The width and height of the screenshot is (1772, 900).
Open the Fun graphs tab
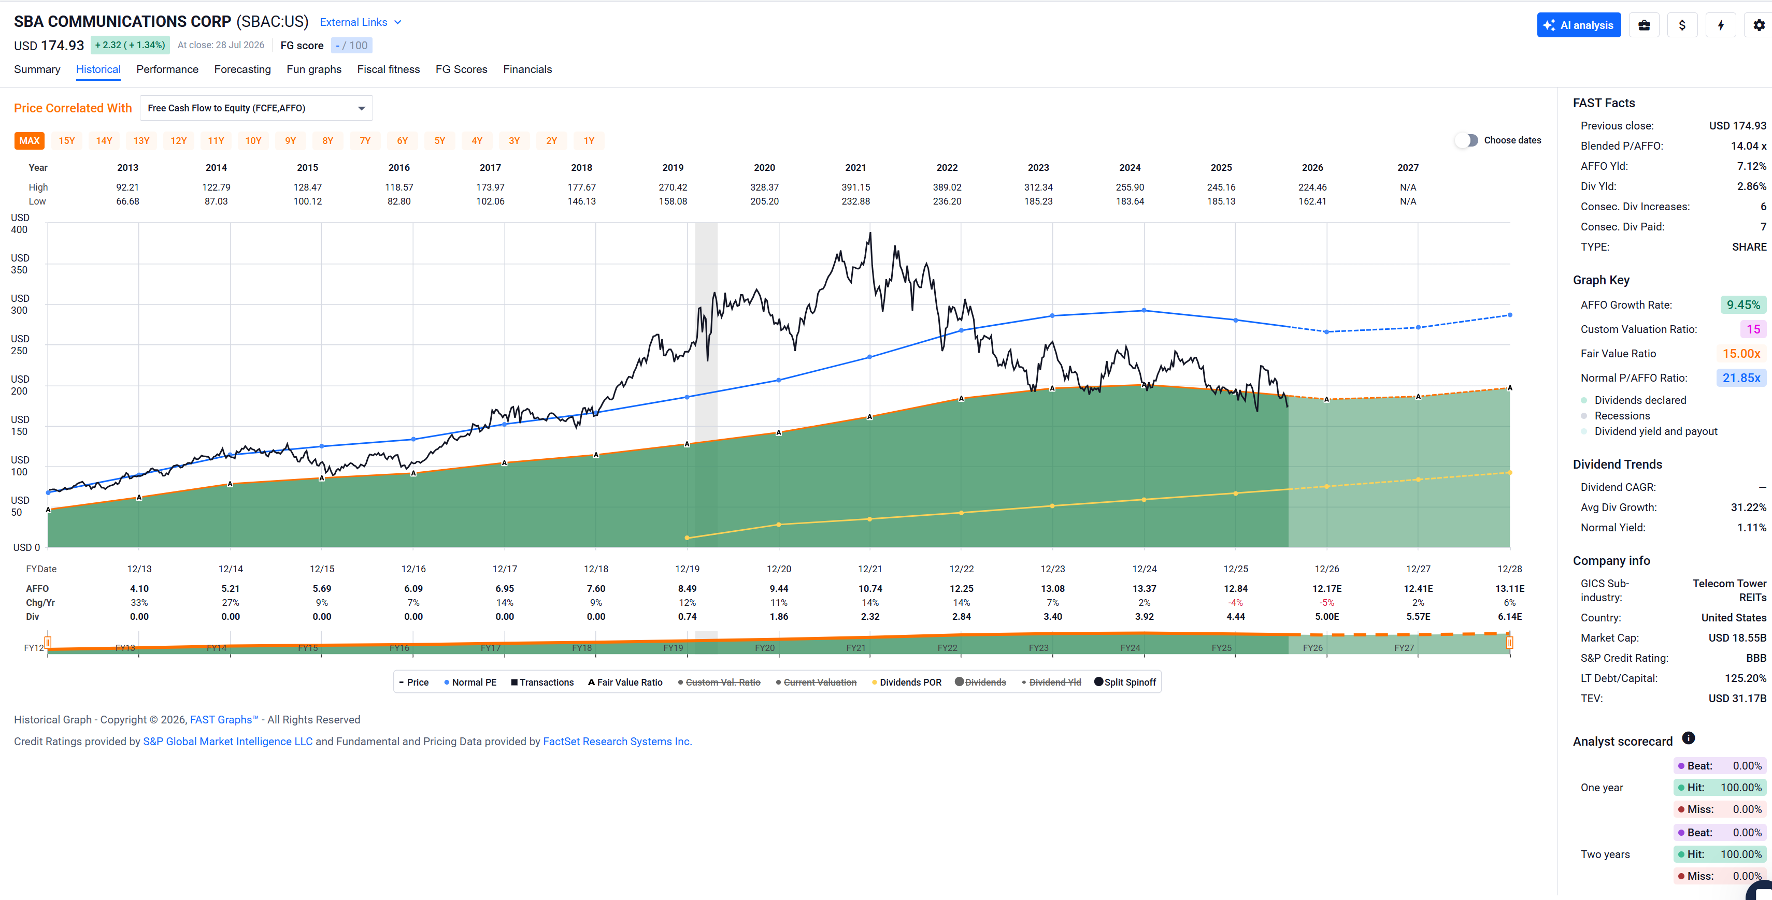coord(313,69)
